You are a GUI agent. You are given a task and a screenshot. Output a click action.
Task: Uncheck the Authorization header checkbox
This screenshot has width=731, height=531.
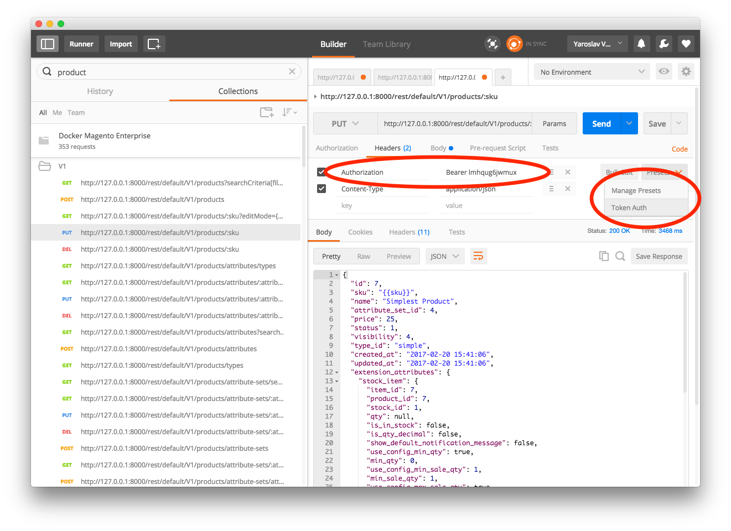(322, 171)
